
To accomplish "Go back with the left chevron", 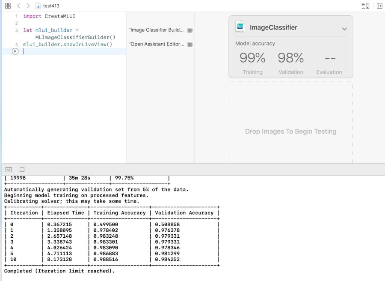I will (x=19, y=6).
